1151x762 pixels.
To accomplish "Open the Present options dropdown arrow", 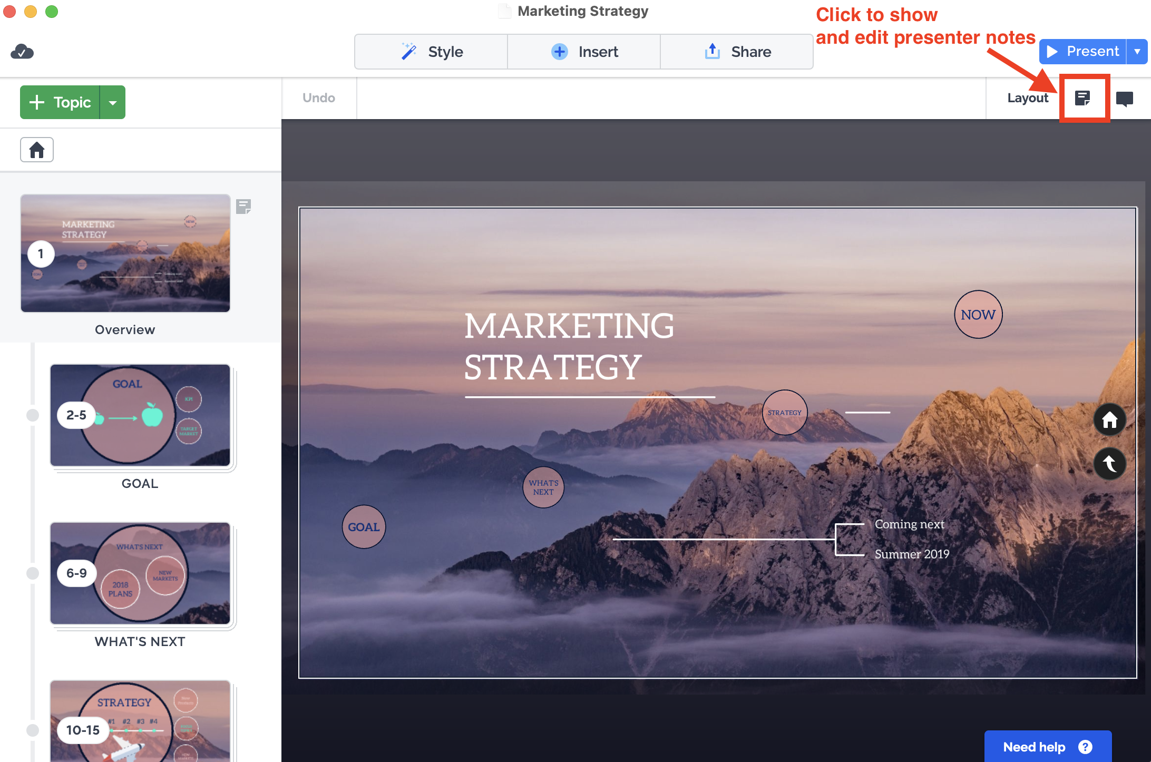I will [x=1137, y=52].
